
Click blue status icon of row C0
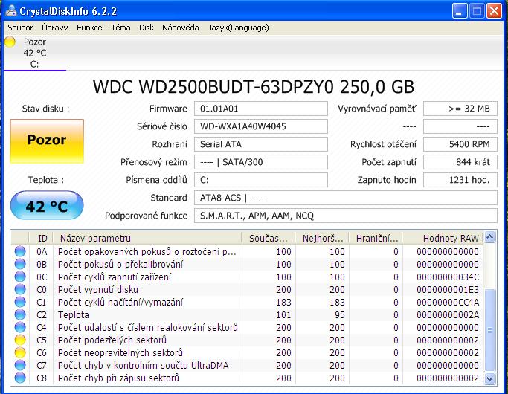pos(20,289)
